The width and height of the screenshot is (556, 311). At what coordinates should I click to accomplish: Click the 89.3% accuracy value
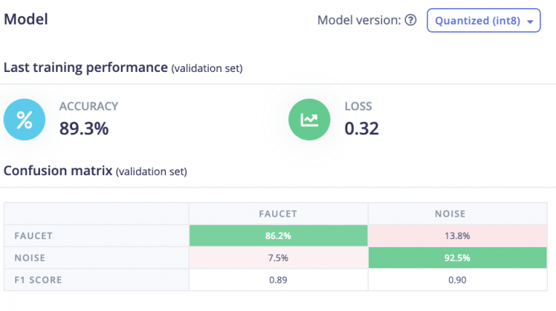[84, 128]
